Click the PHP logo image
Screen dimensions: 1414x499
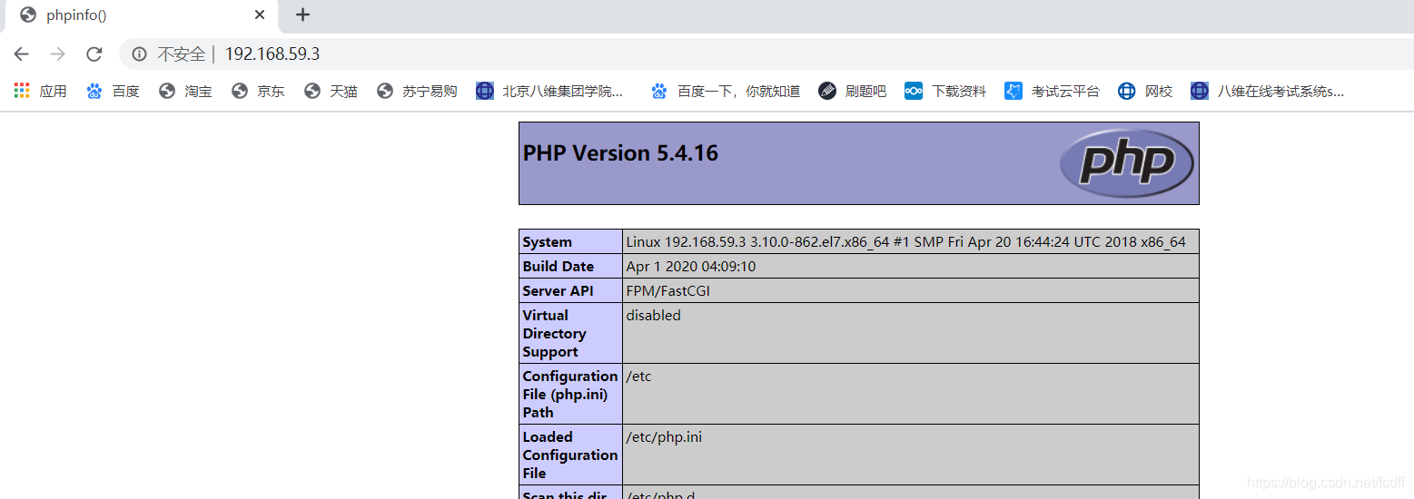1126,163
